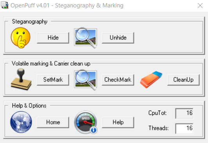208x143 pixels.
Task: Close the OpenPuff window
Action: 200,5
